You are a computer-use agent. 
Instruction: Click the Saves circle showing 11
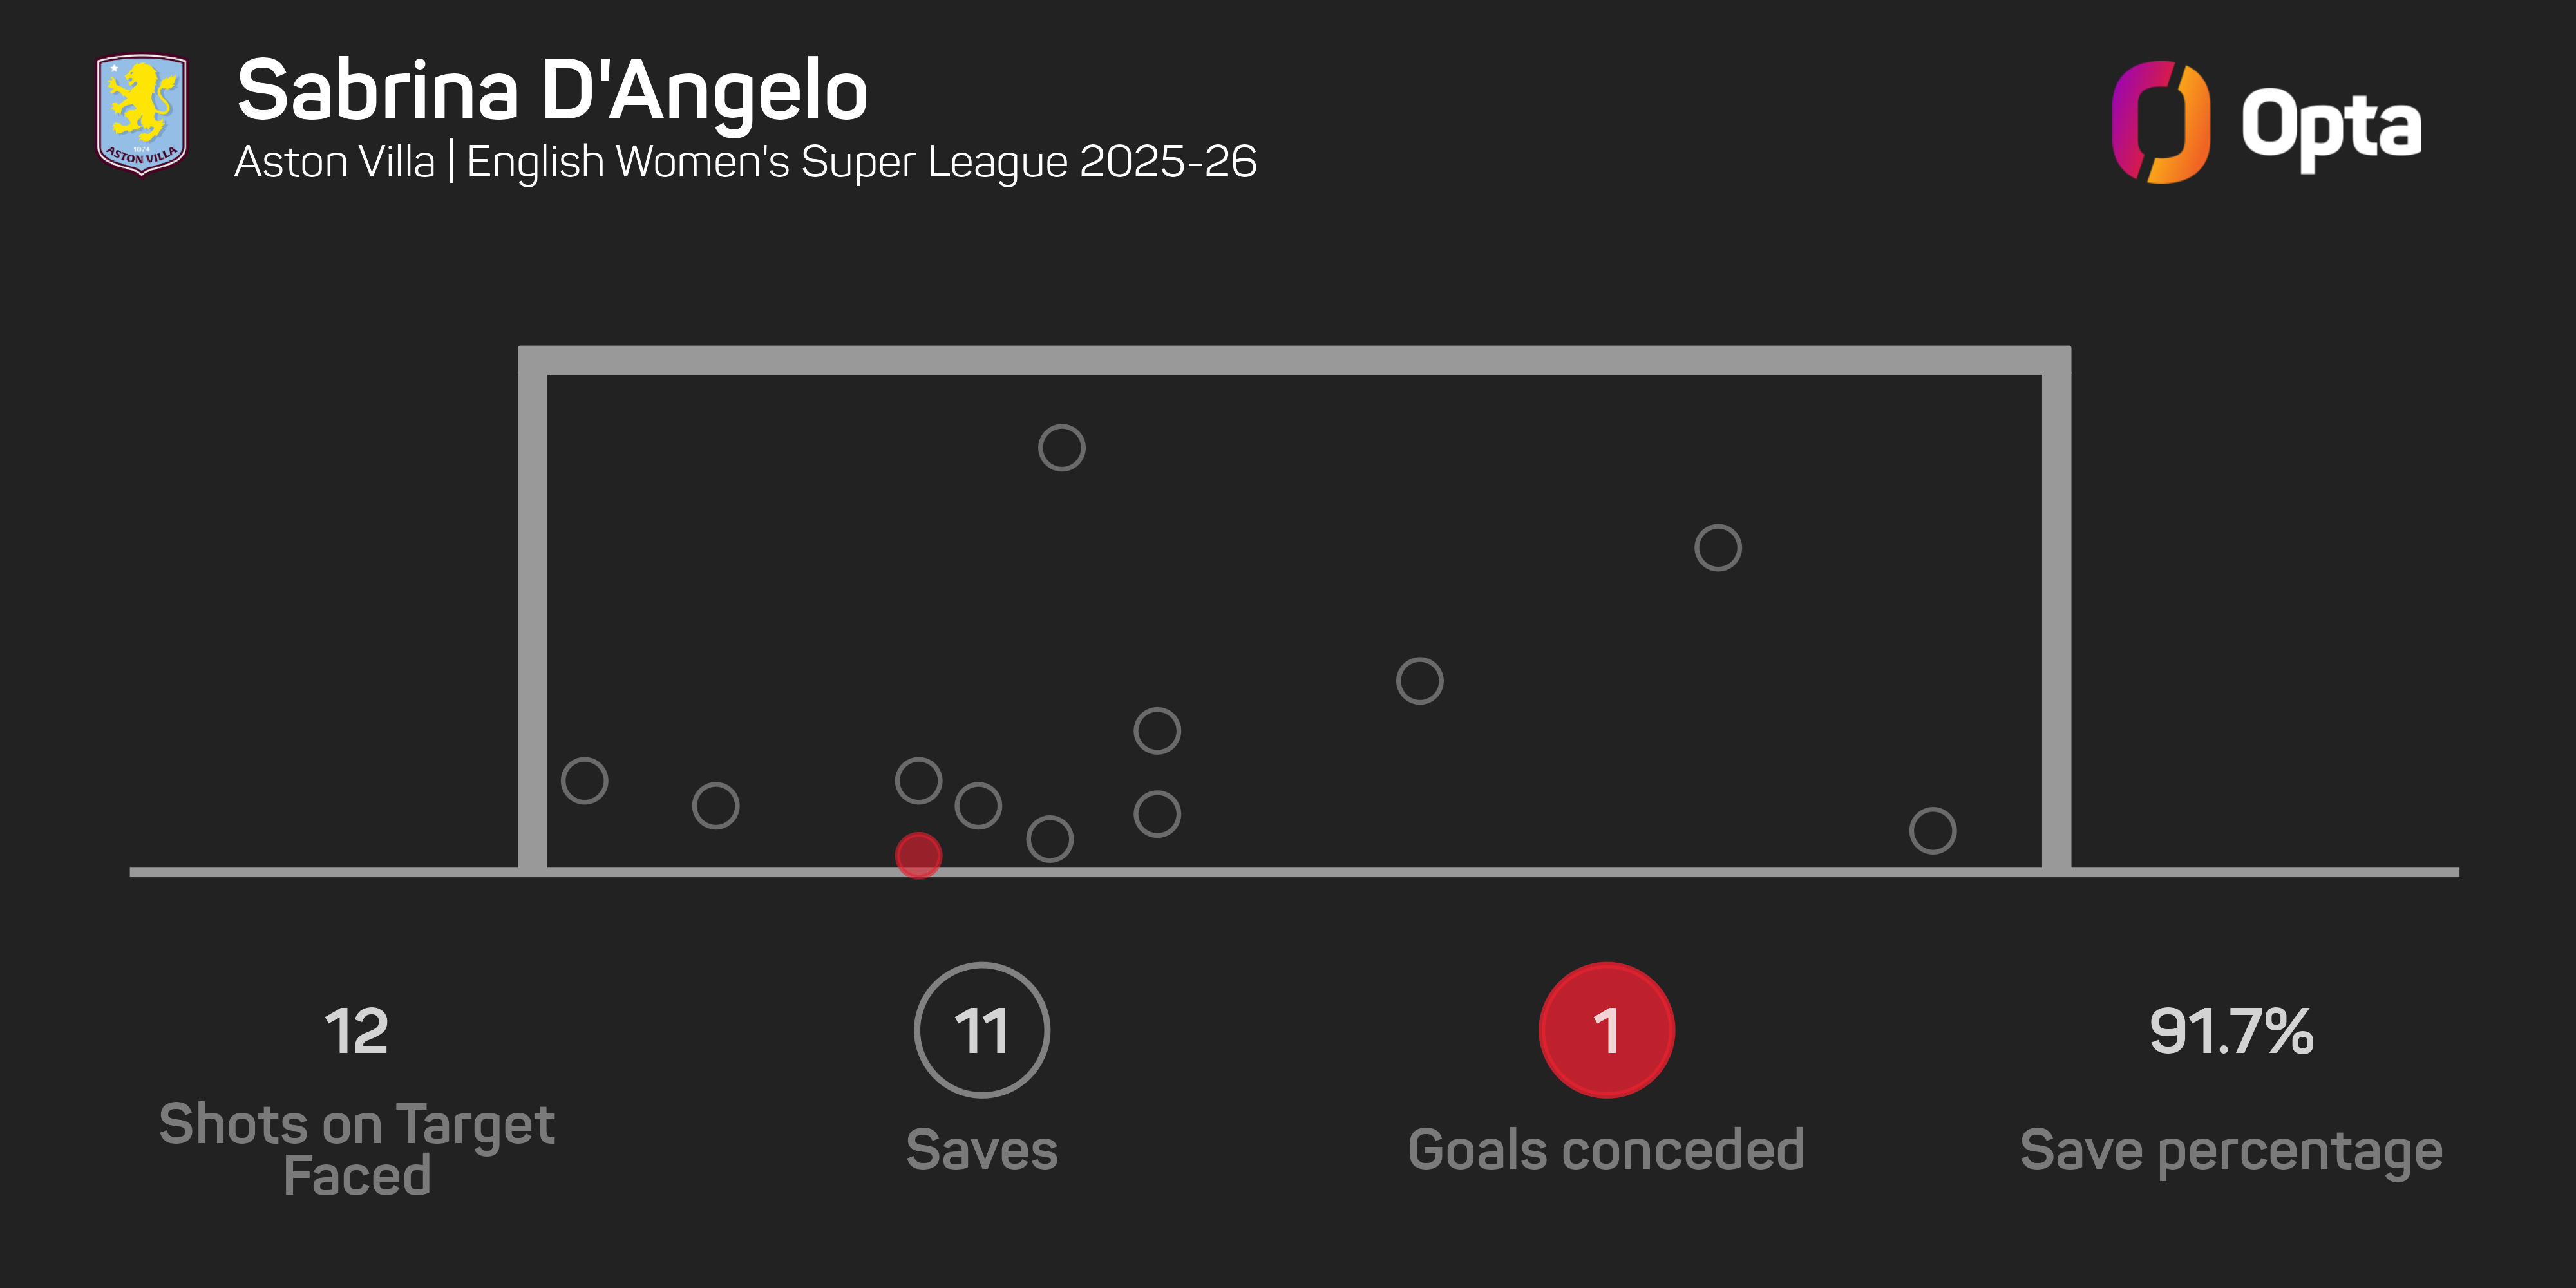click(981, 1030)
